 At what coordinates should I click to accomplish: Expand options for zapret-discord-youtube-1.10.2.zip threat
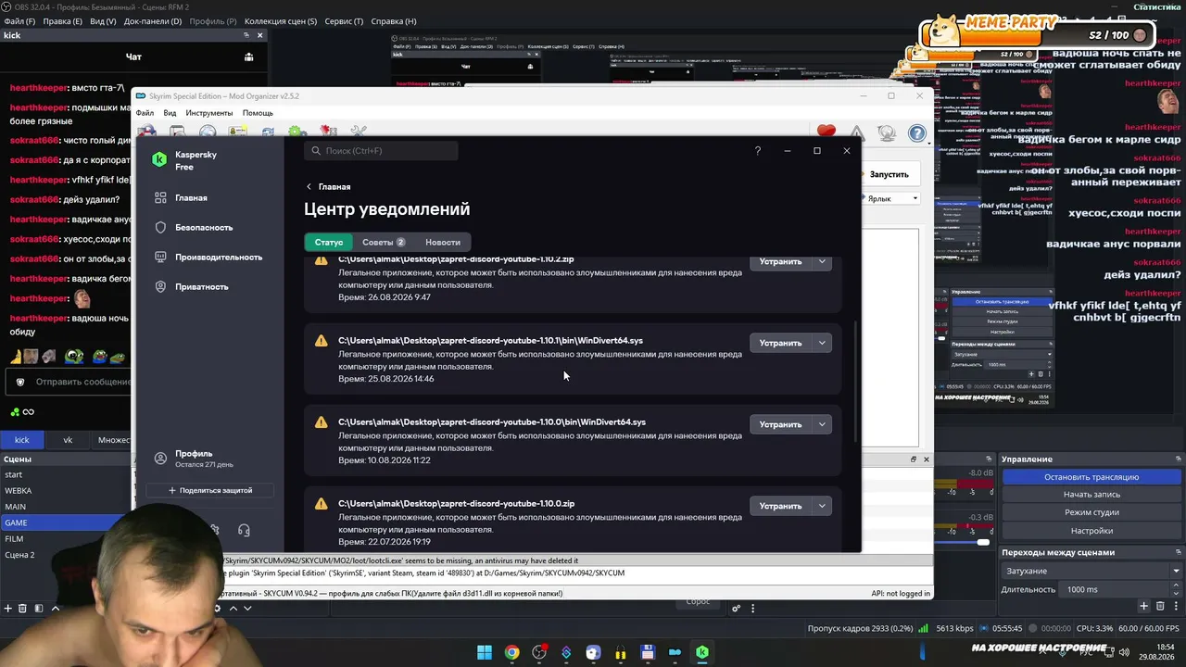pyautogui.click(x=822, y=261)
